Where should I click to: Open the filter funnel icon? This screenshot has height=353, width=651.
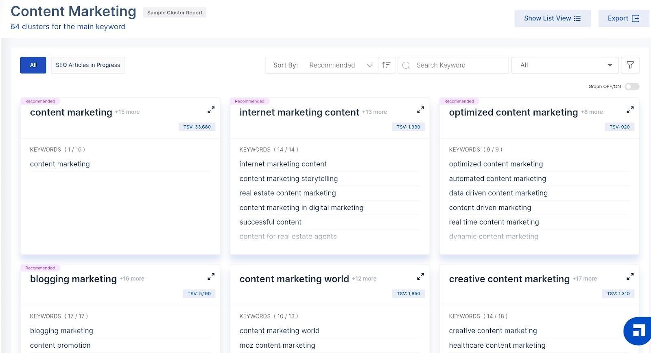pos(630,65)
